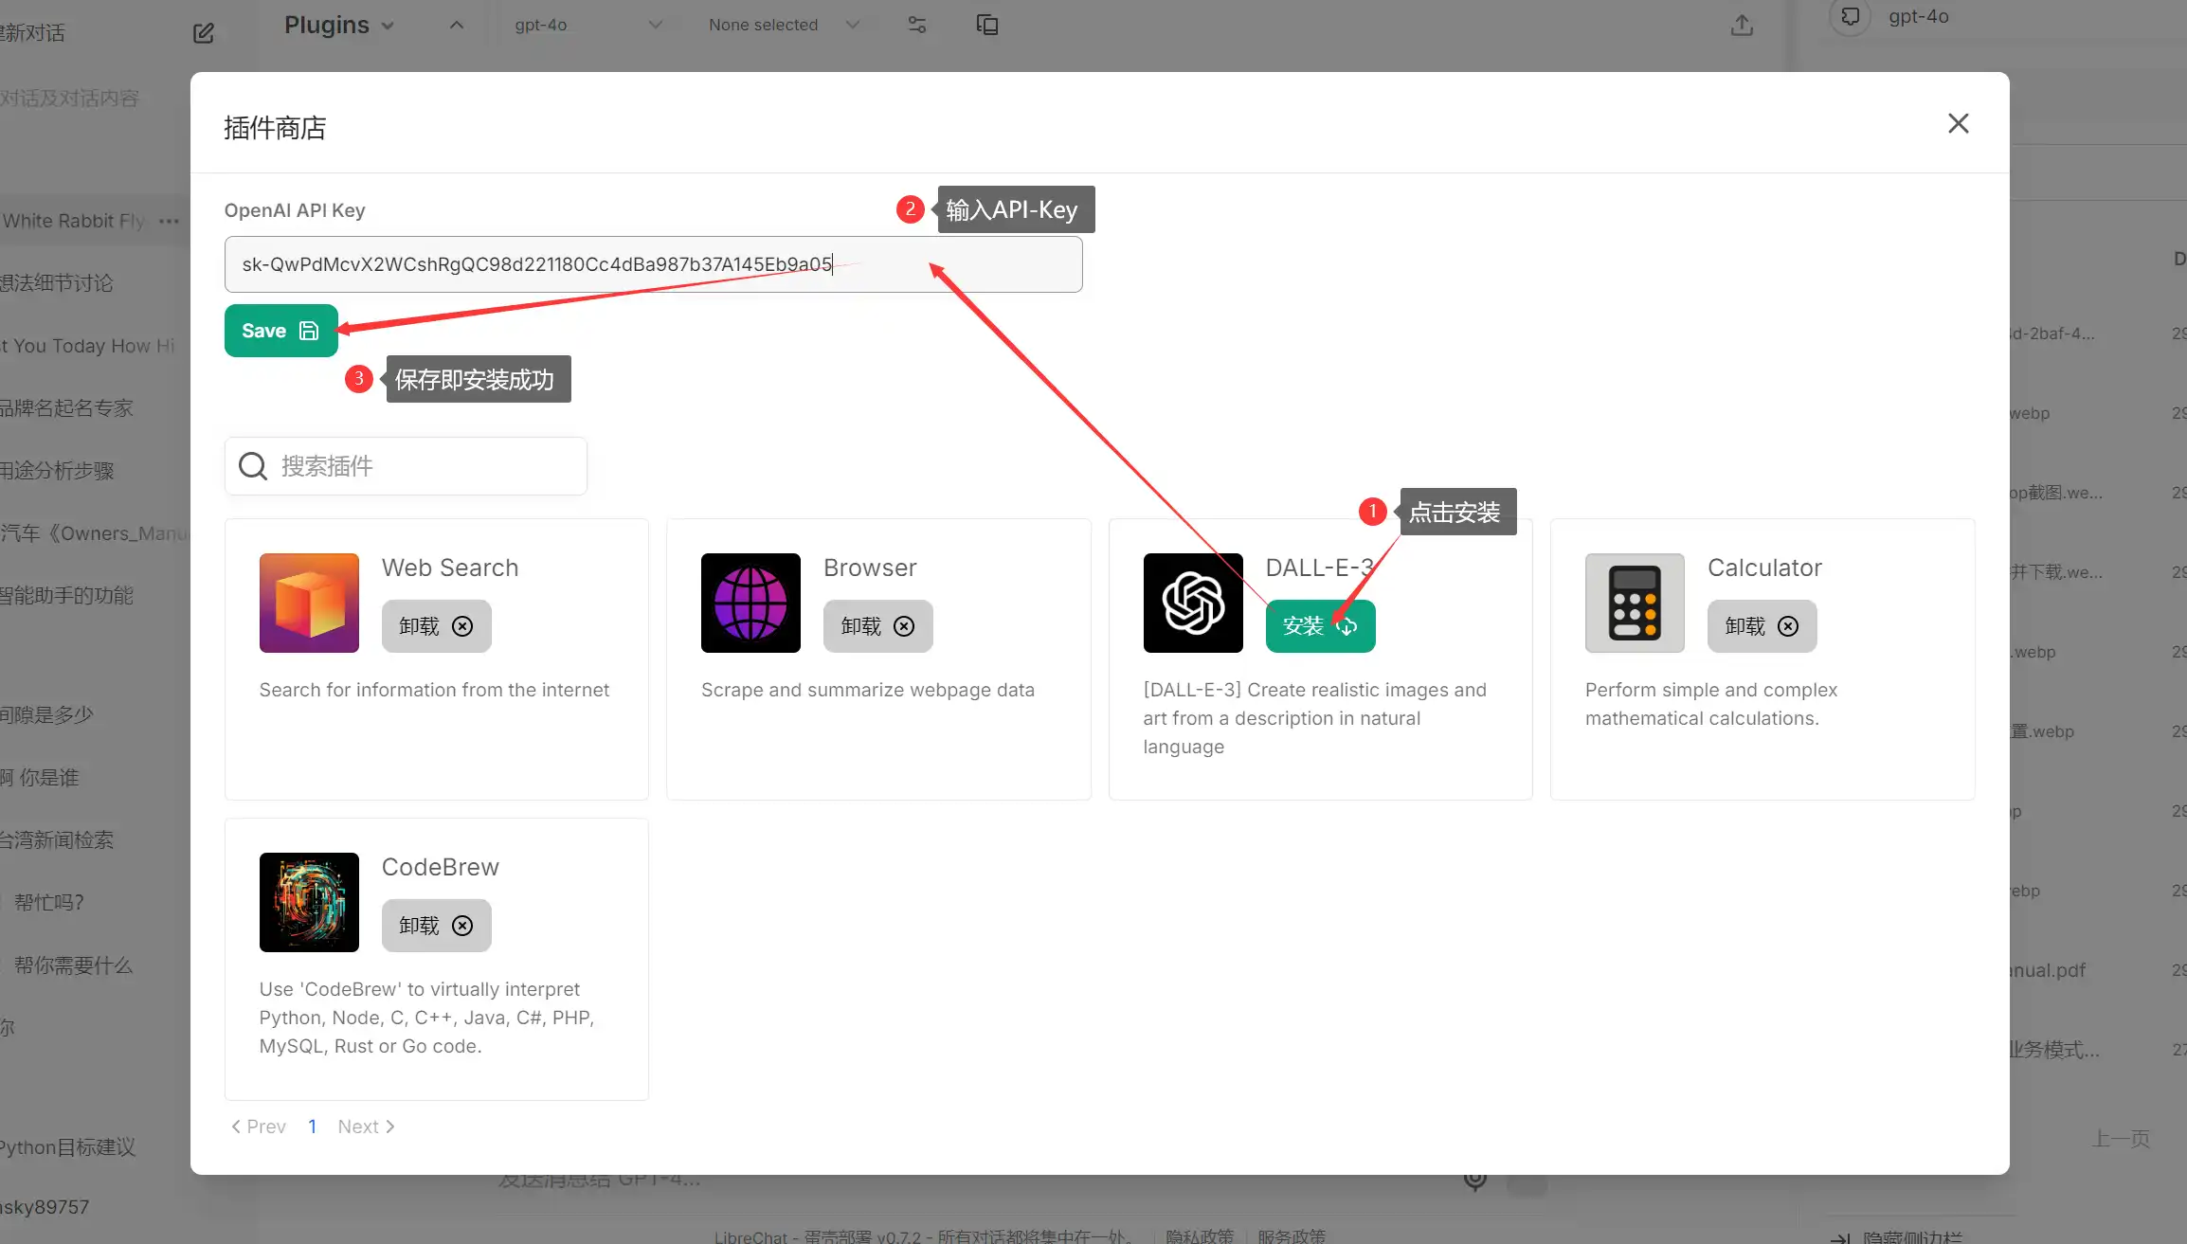The image size is (2187, 1244).
Task: Open the 'nual.pdf' file entry
Action: (x=2047, y=970)
